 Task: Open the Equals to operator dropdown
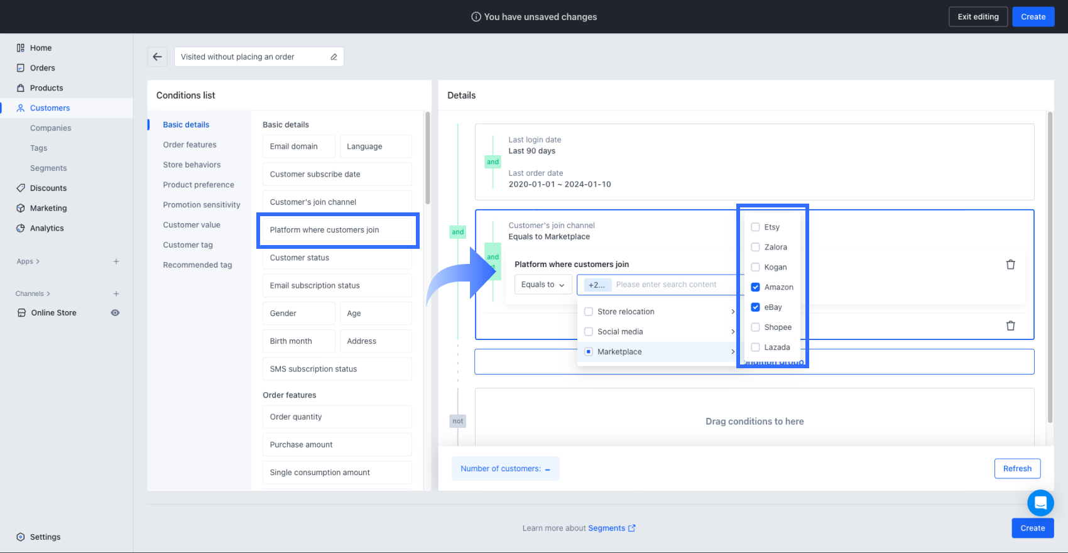coord(543,285)
